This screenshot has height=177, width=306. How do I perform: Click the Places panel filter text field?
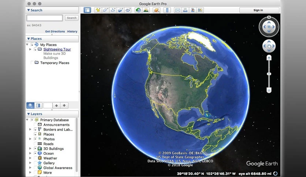(x=48, y=105)
